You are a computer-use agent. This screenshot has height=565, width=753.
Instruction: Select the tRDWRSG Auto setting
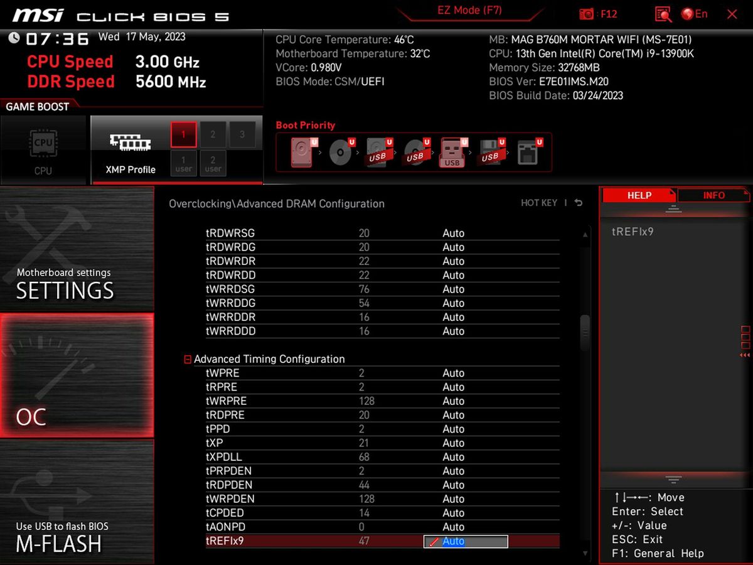click(x=453, y=233)
